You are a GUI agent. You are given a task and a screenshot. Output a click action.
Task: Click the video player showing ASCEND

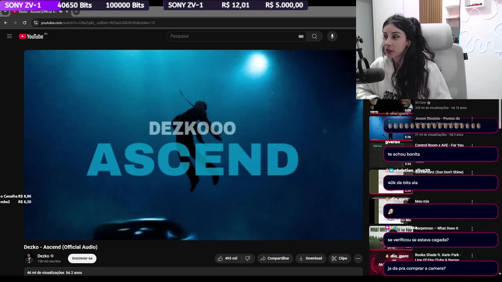[x=193, y=145]
